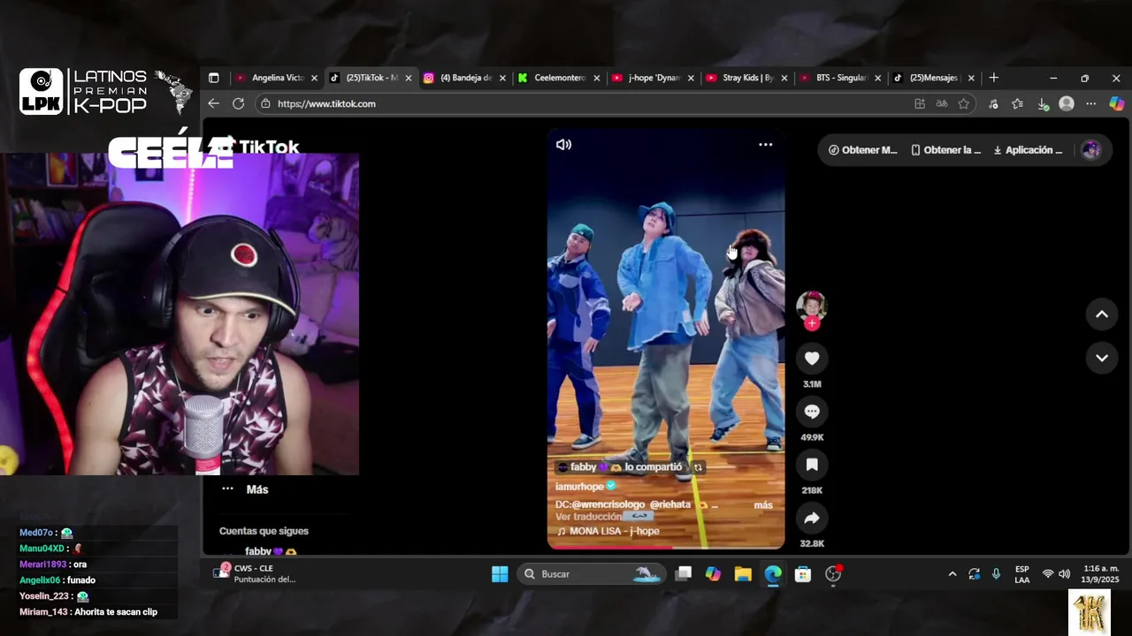Open the TikTok profile avatar at top right

point(1091,150)
